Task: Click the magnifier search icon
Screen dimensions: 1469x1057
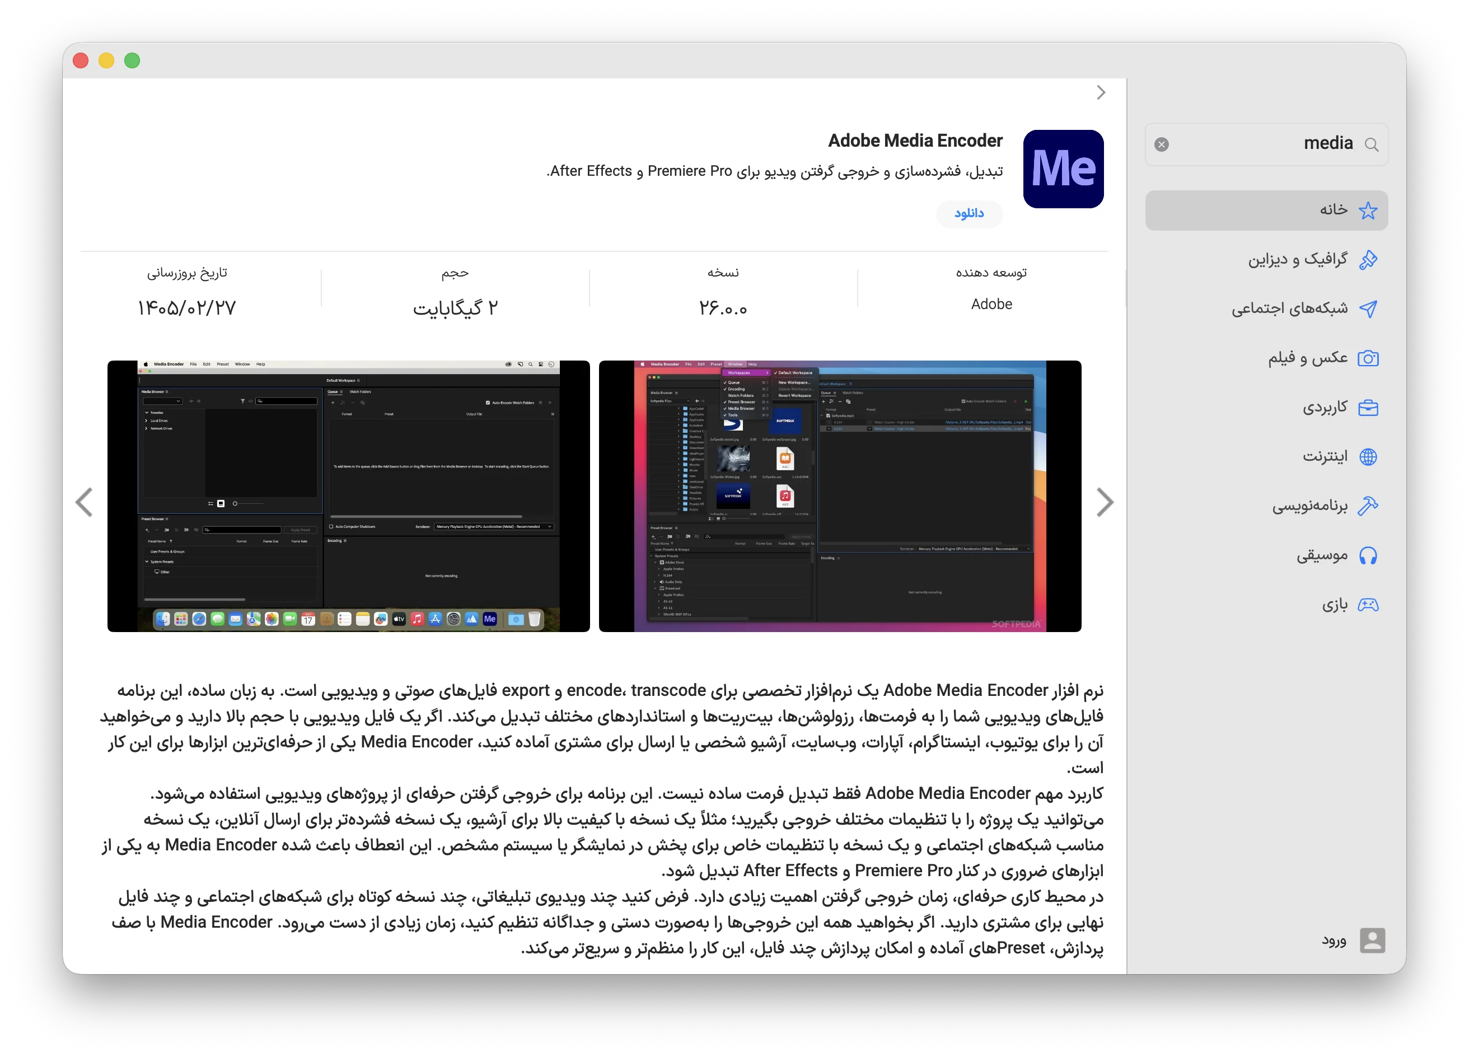Action: point(1371,144)
